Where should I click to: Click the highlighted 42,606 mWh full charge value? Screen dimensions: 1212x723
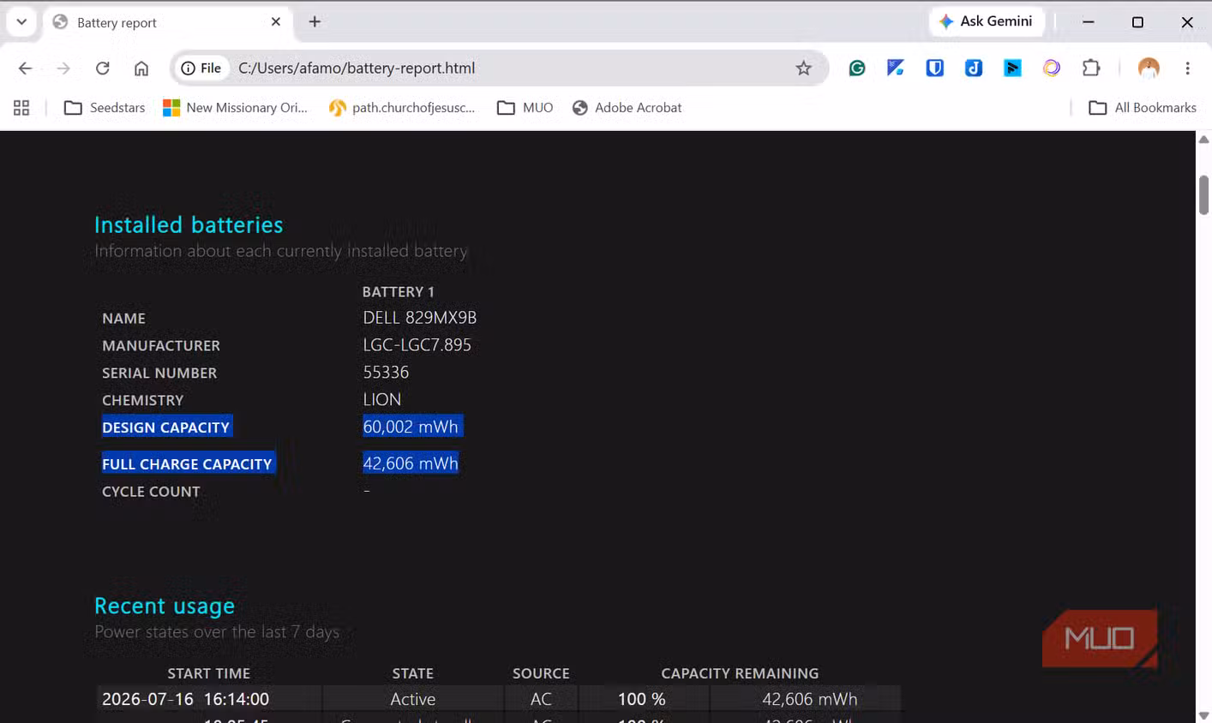coord(411,463)
